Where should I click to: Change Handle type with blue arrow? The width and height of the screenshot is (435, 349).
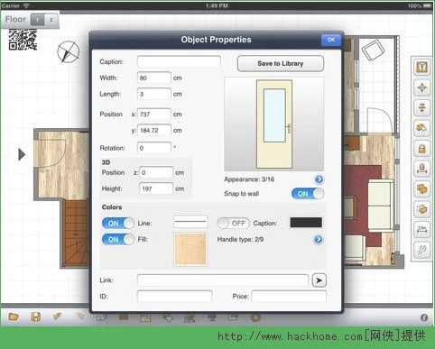(x=319, y=240)
